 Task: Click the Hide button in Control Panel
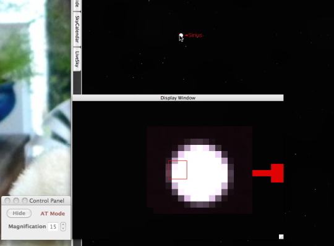tap(19, 213)
